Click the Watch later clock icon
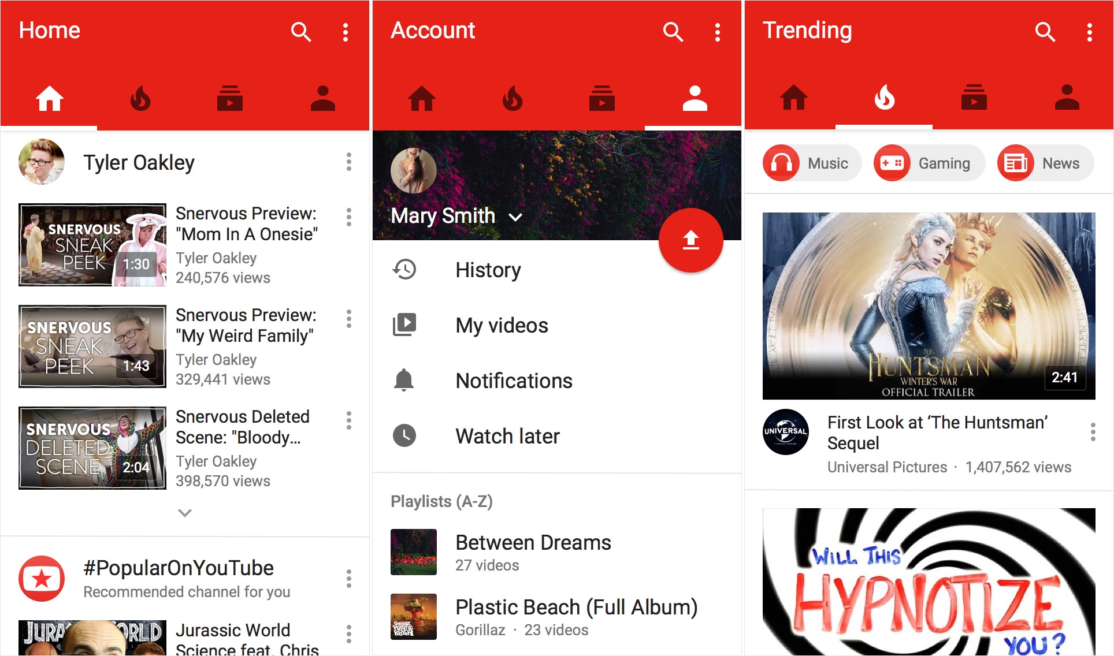The width and height of the screenshot is (1114, 656). (408, 436)
